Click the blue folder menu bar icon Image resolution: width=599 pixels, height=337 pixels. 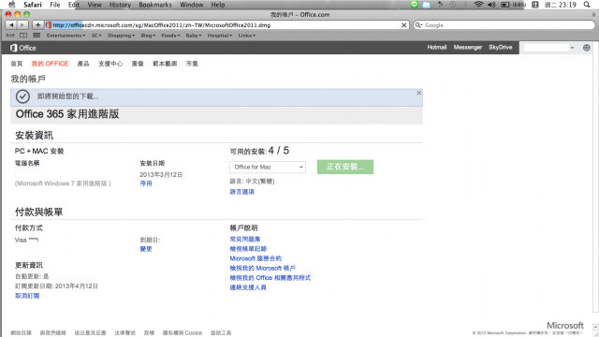pos(427,5)
